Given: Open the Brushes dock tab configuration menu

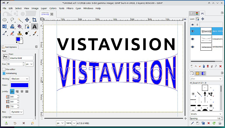Looking at the screenshot, I should tap(222, 73).
